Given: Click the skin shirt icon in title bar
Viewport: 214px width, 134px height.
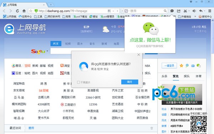Looking at the screenshot, I should click(191, 2).
